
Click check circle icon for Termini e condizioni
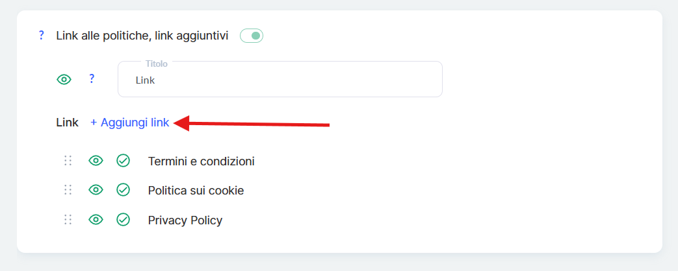pyautogui.click(x=123, y=161)
